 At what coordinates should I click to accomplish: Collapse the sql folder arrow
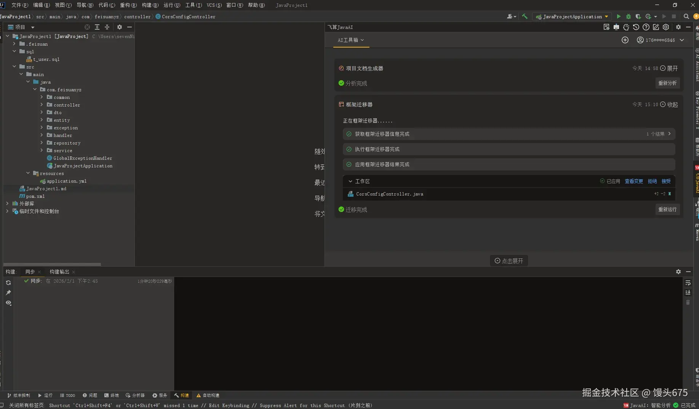[x=14, y=51]
